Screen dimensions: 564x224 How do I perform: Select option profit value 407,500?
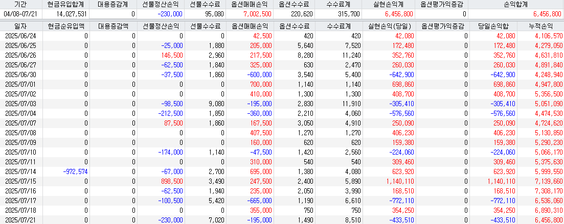pyautogui.click(x=261, y=133)
